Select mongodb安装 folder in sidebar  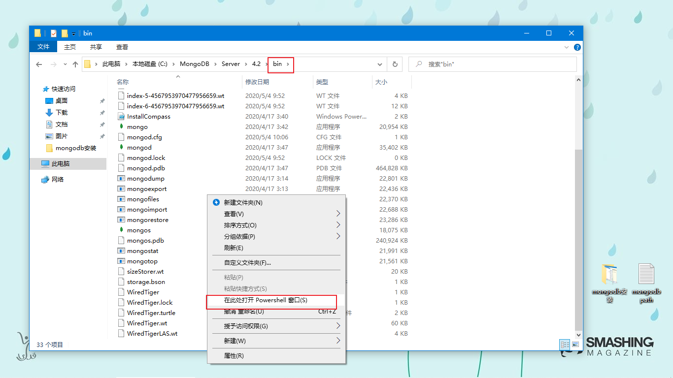coord(71,148)
